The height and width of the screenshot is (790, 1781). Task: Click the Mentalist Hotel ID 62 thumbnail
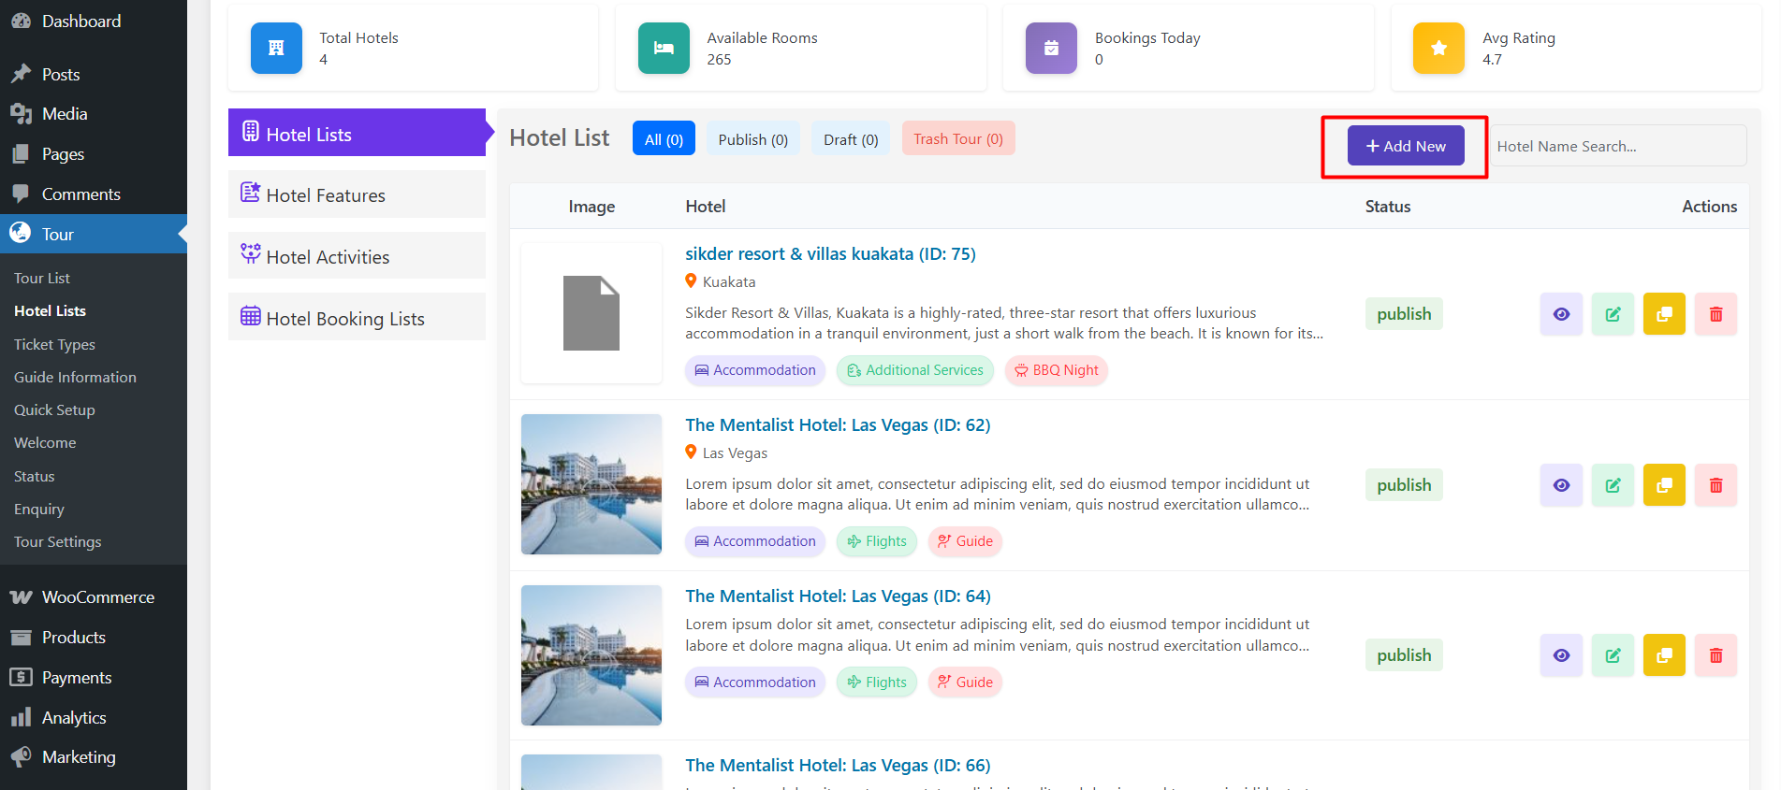coord(591,484)
